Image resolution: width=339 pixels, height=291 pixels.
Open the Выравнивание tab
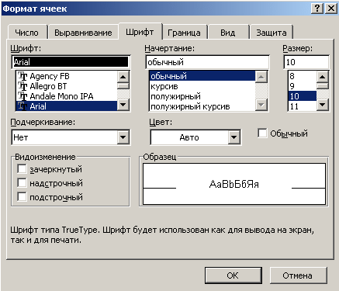pyautogui.click(x=83, y=33)
